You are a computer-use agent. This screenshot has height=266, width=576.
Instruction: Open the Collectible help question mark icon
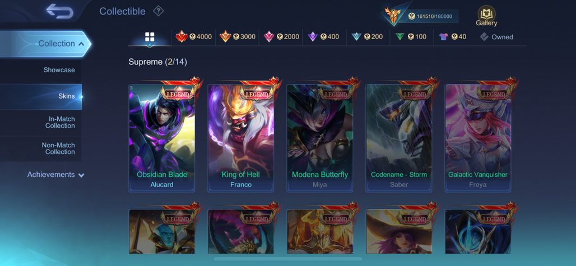158,11
